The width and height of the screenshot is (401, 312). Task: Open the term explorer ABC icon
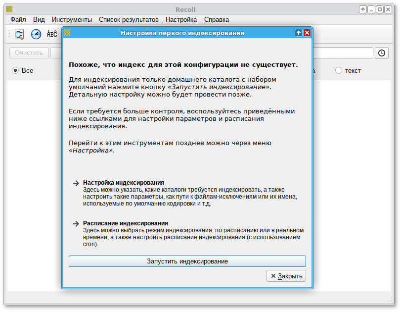52,34
